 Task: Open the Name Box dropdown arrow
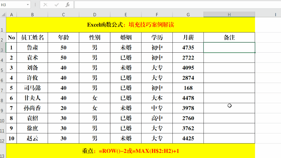28,5
